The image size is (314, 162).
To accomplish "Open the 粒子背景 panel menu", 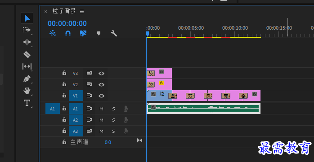I will [82, 11].
